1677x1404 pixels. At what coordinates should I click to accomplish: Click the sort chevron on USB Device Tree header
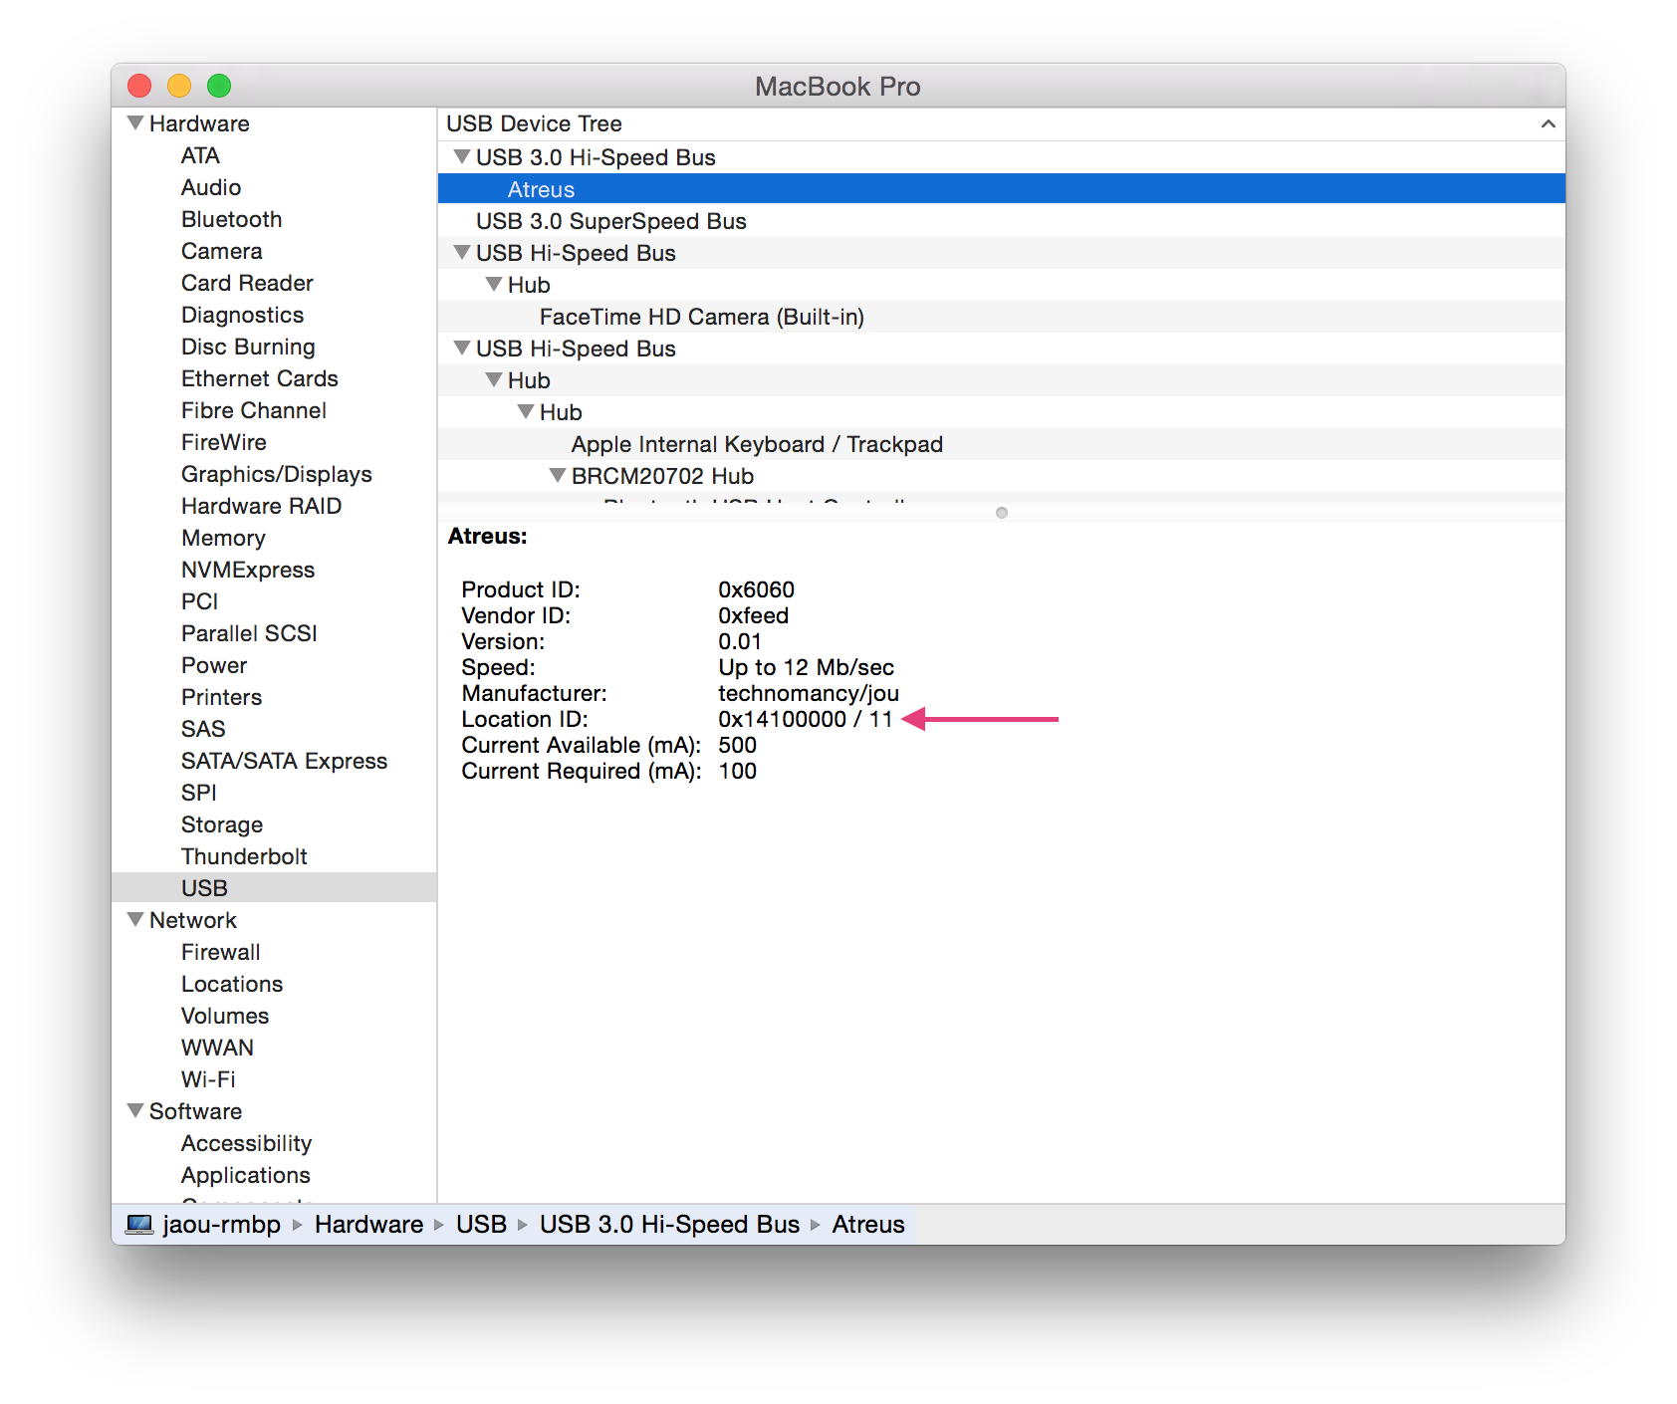[x=1549, y=123]
